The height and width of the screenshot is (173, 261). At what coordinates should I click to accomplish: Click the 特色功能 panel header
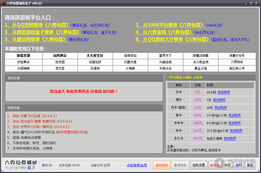[84, 108]
